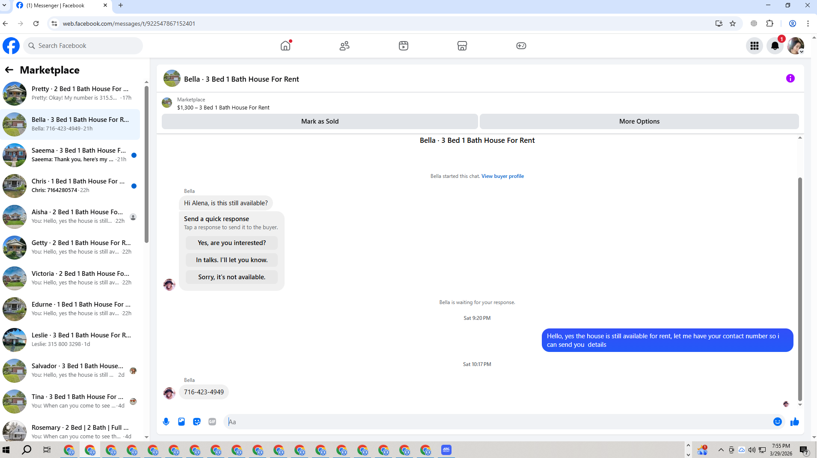
Task: Open the Reels video icon
Action: coord(403,46)
